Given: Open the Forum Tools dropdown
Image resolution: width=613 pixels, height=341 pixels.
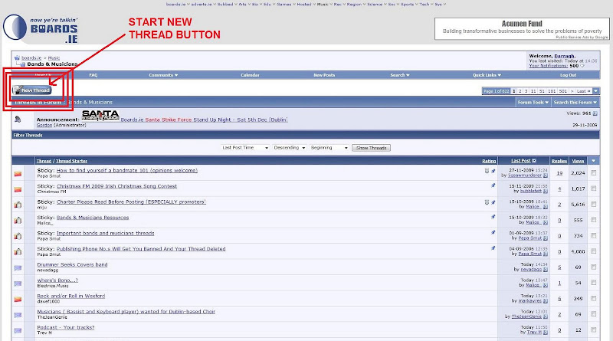Looking at the screenshot, I should [x=533, y=103].
